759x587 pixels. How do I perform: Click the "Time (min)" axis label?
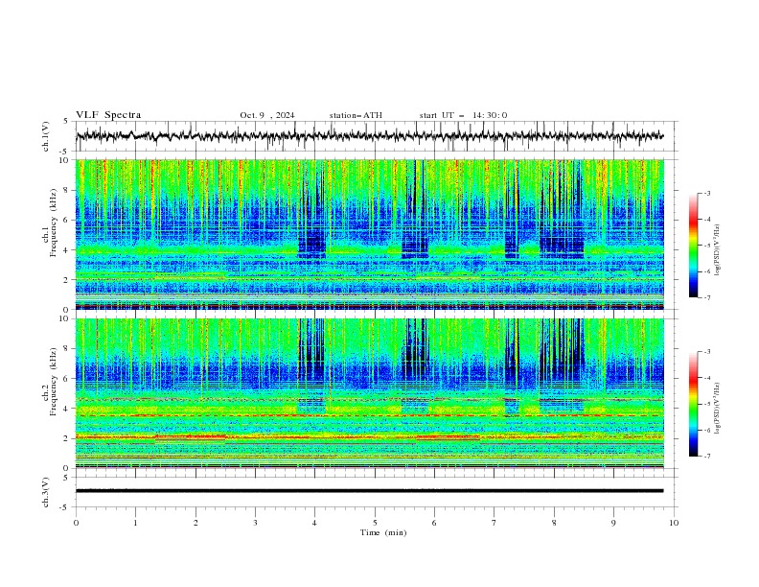pyautogui.click(x=383, y=532)
